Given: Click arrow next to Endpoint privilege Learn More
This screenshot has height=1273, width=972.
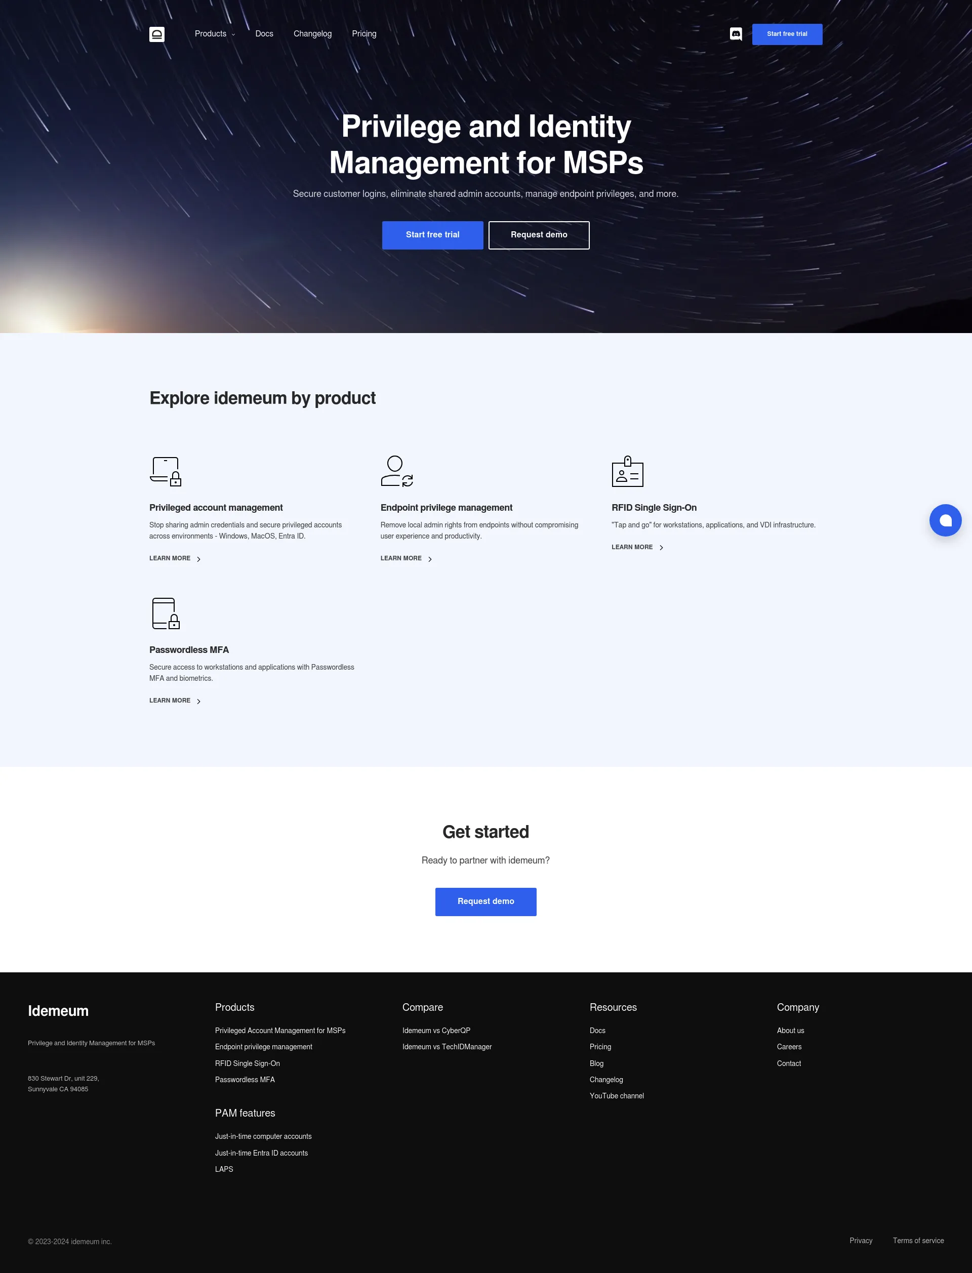Looking at the screenshot, I should (x=430, y=559).
